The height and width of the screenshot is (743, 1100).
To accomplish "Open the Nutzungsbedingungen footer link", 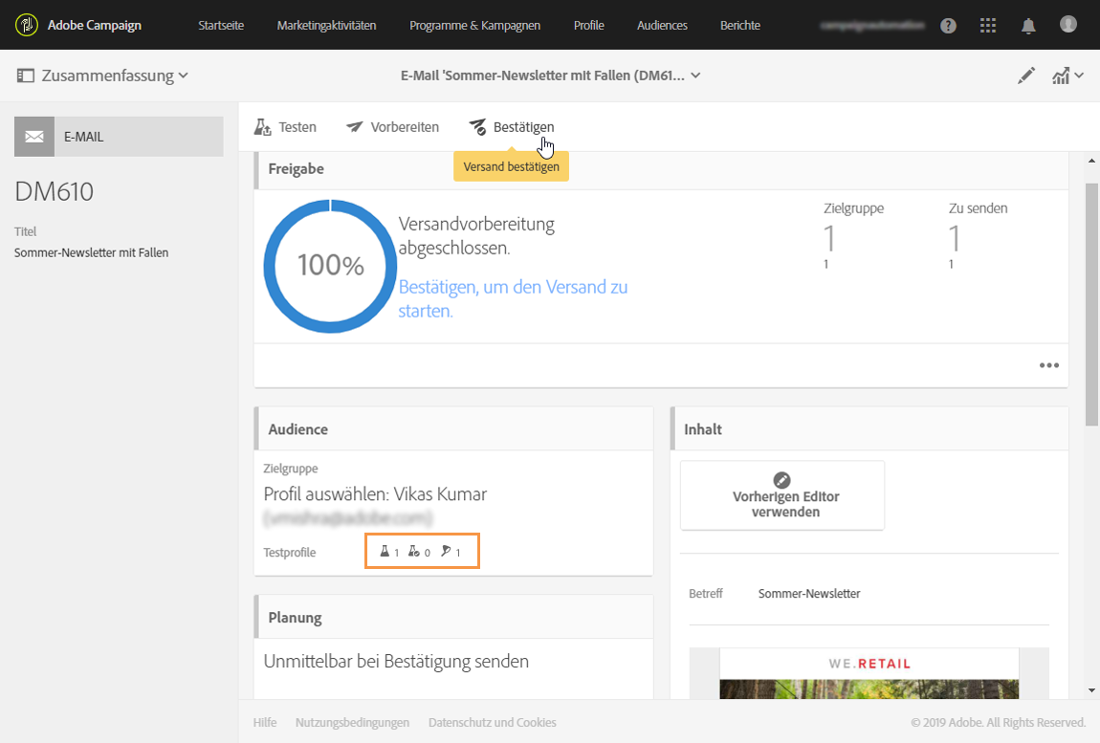I will pos(352,722).
